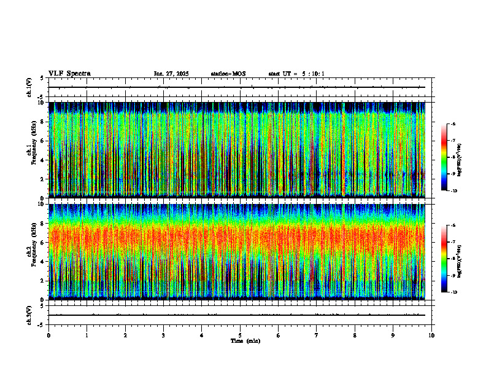The width and height of the screenshot is (486, 376).
Task: Click the ch.1(V) waveform strip
Action: click(240, 87)
